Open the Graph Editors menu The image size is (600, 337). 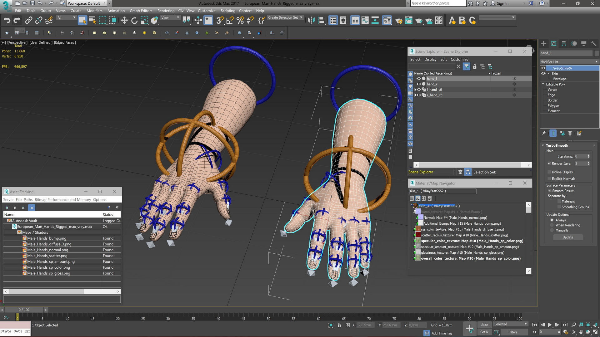[x=141, y=11]
